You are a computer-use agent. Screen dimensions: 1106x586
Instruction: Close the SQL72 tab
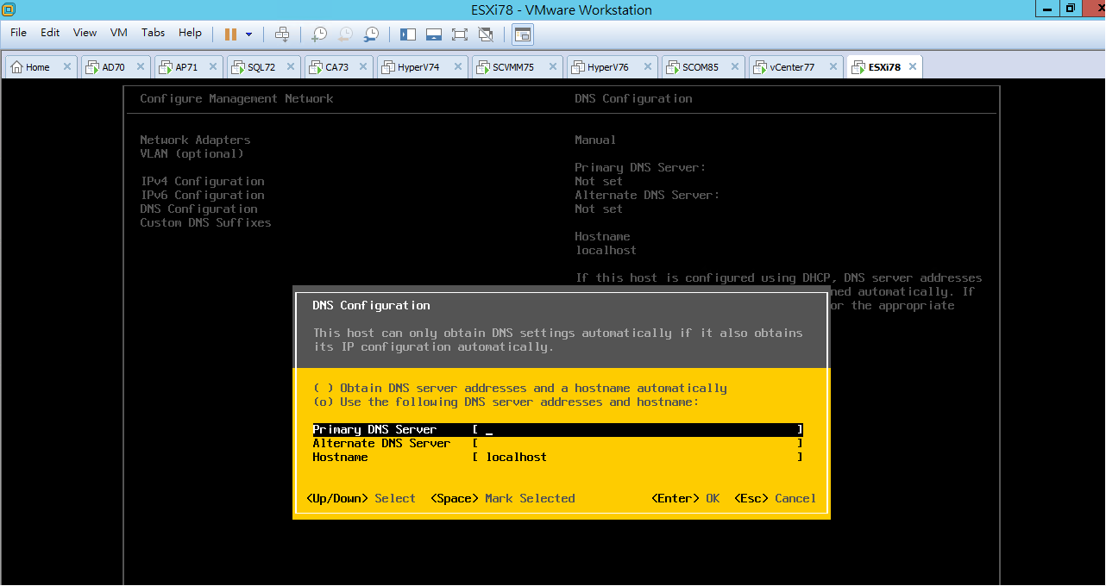point(291,67)
